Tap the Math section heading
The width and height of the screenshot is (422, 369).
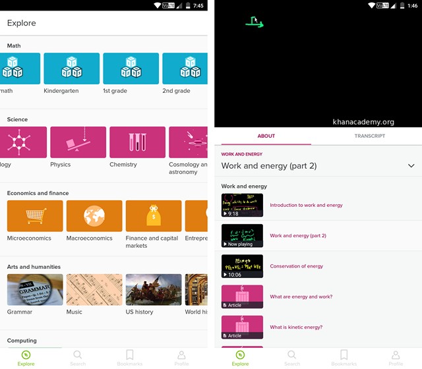pos(14,45)
